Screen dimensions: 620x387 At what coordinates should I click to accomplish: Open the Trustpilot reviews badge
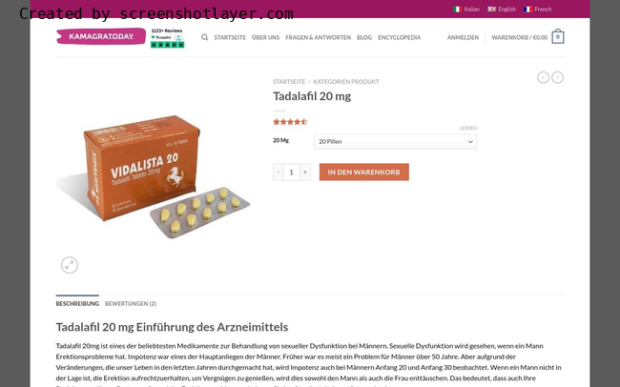167,38
